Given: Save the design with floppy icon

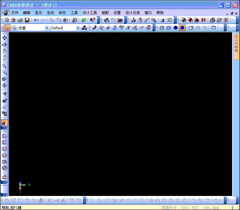Looking at the screenshot, I should point(27,20).
